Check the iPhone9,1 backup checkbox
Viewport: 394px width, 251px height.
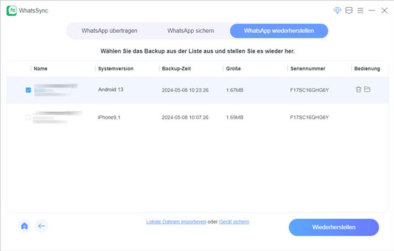coord(28,117)
